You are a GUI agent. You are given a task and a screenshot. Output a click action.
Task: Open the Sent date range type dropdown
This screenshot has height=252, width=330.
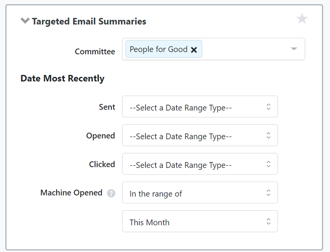(200, 107)
